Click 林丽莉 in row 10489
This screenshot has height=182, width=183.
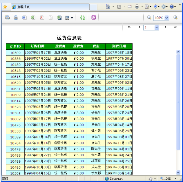(96, 161)
